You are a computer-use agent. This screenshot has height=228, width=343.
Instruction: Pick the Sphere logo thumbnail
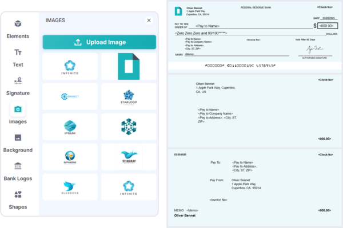pyautogui.click(x=70, y=157)
